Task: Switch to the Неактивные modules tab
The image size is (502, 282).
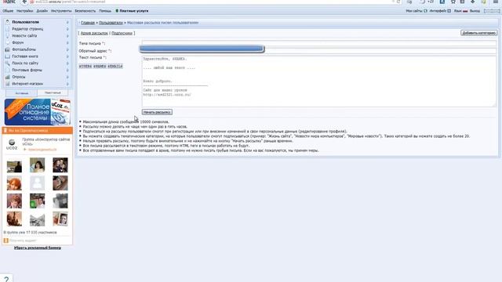Action: tap(53, 92)
